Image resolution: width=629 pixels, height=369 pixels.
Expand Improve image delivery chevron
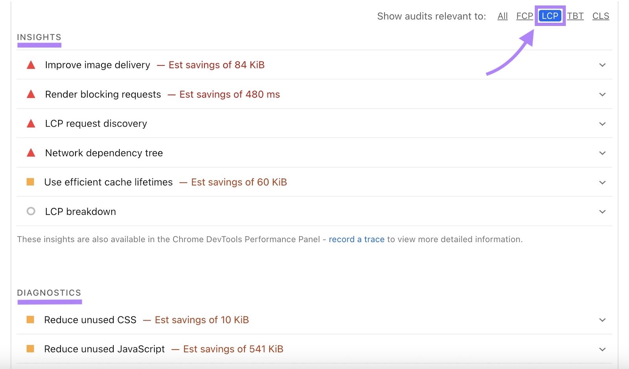click(x=602, y=65)
